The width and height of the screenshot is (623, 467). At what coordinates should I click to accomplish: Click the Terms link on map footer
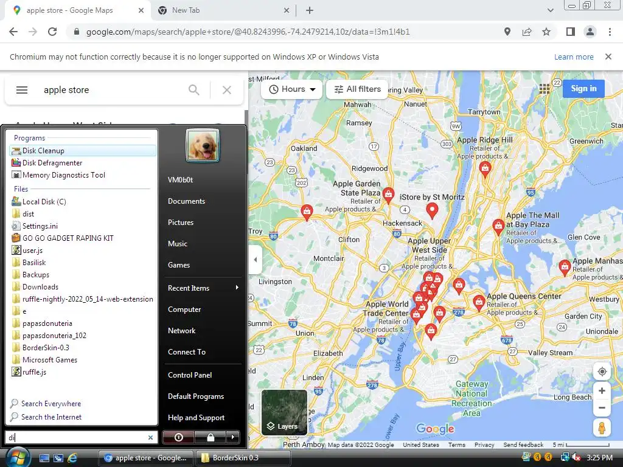pyautogui.click(x=456, y=445)
